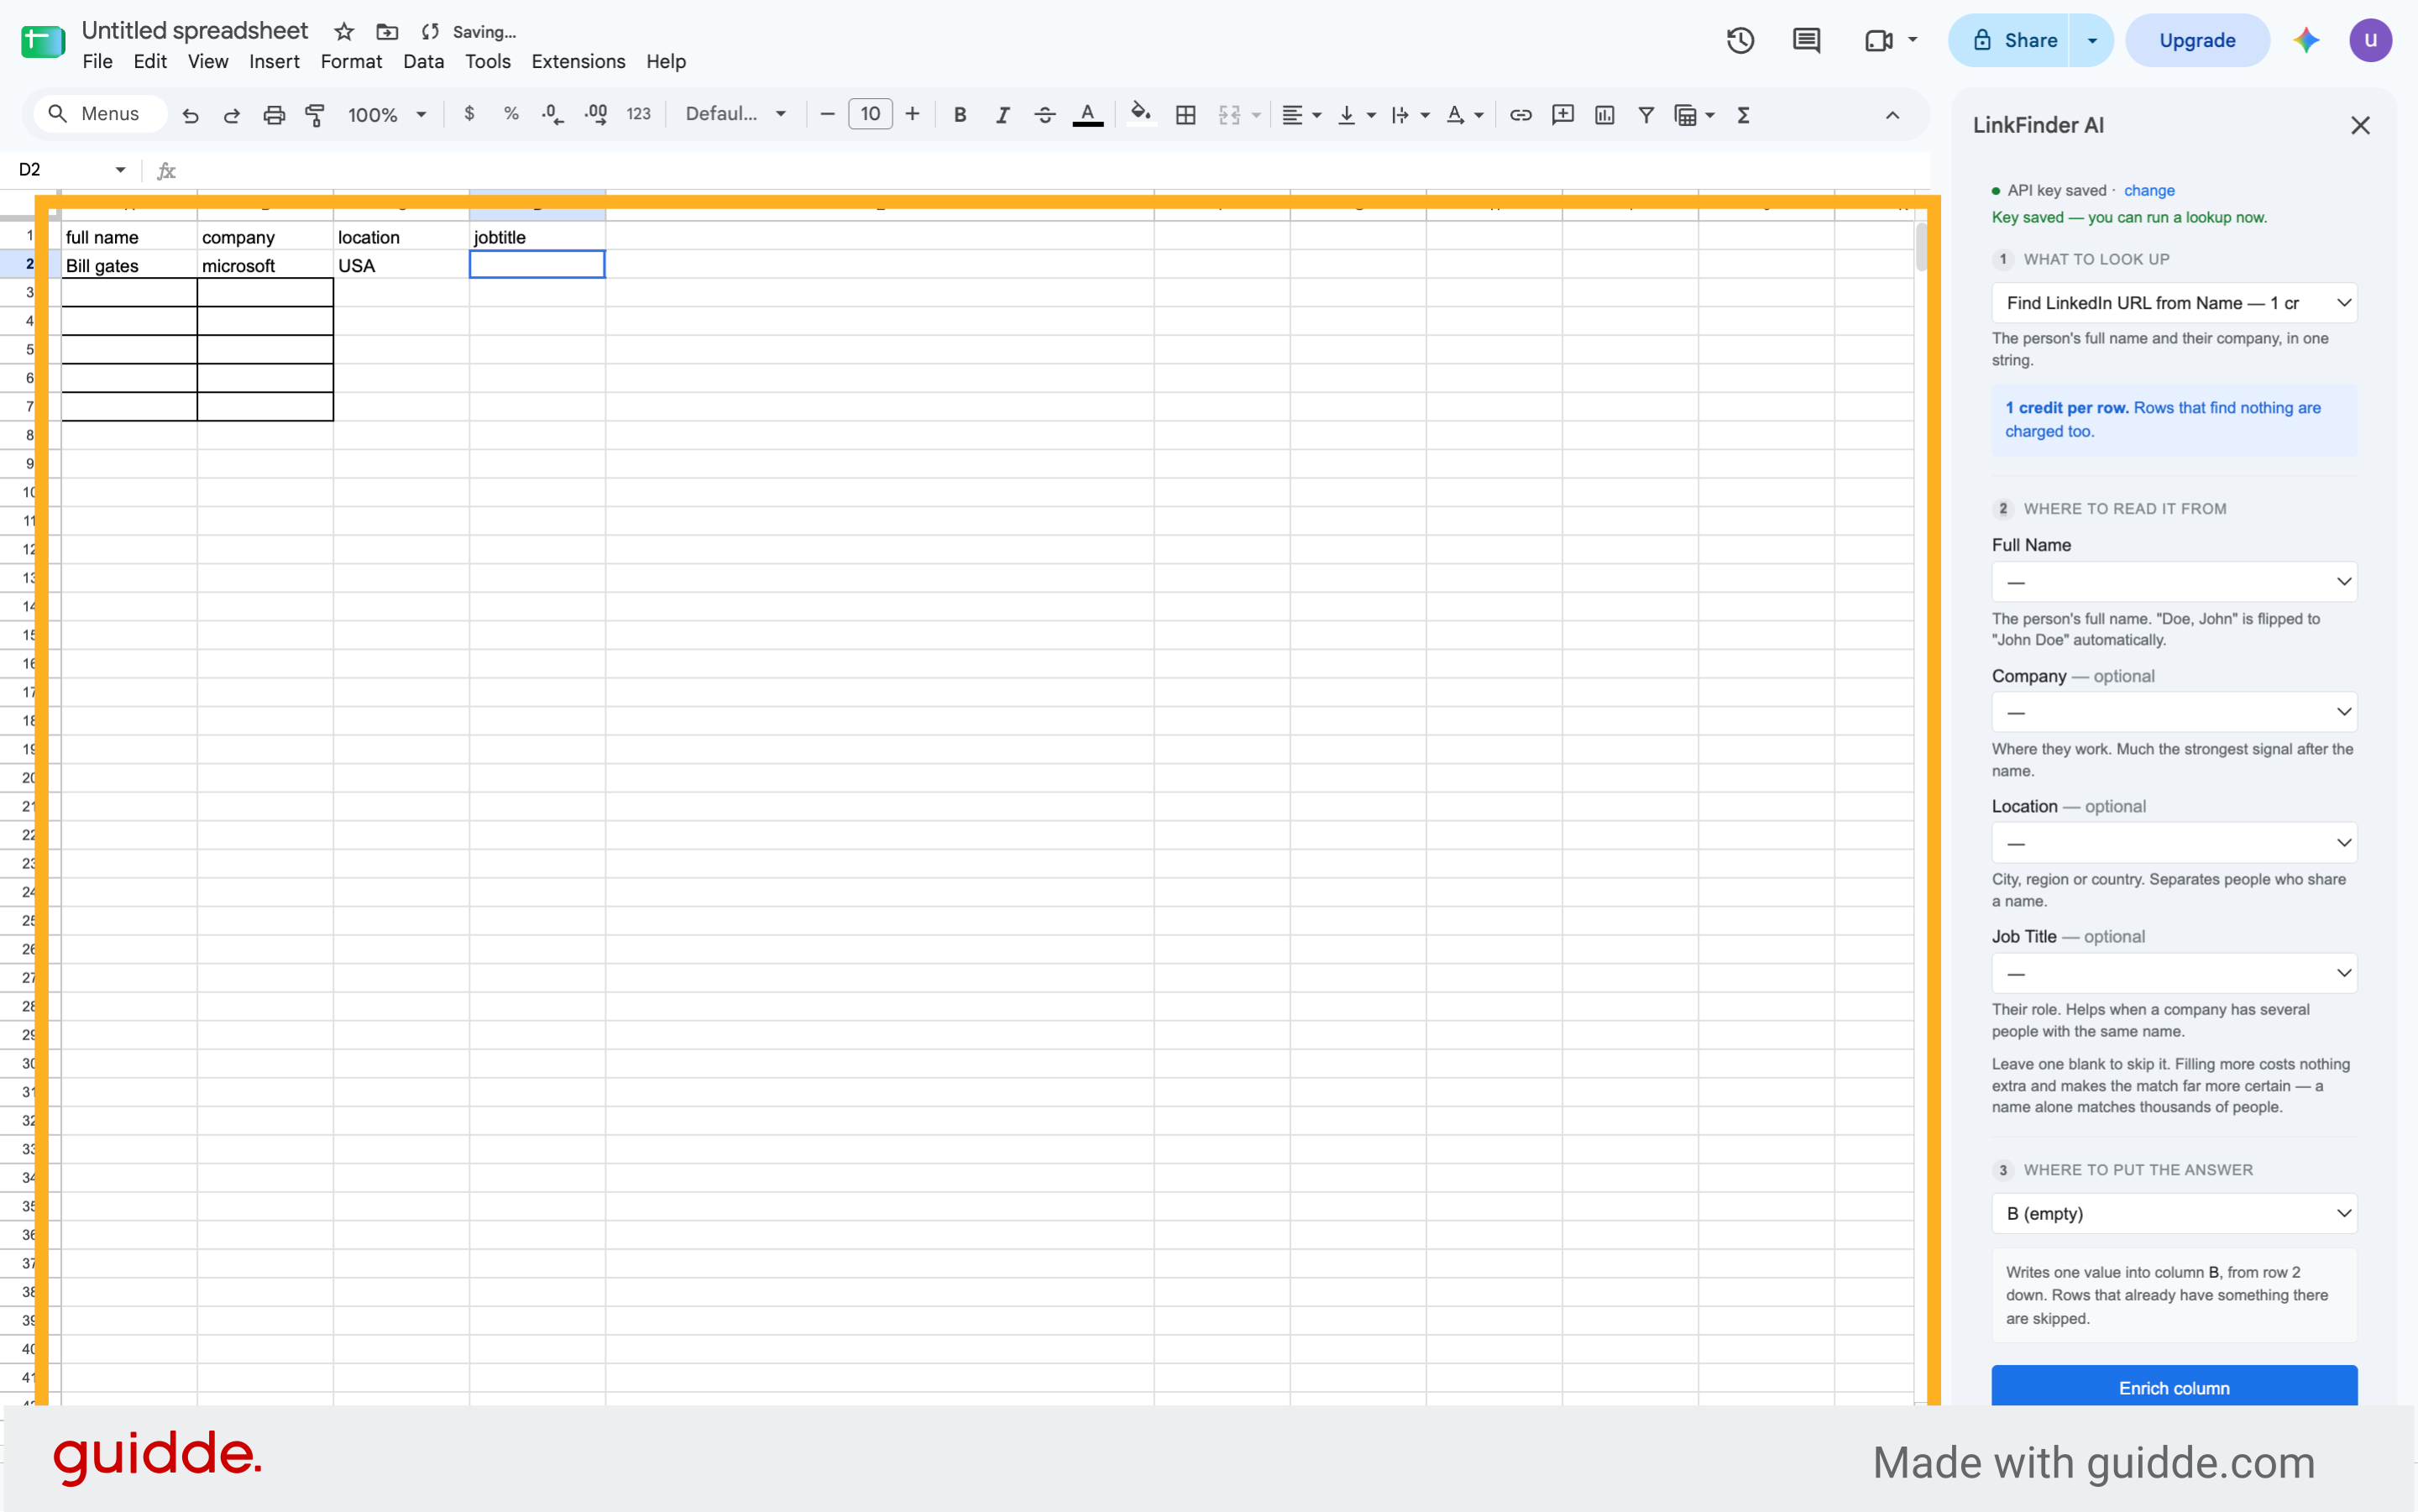Choose a Company column
Image resolution: width=2418 pixels, height=1512 pixels.
(x=2174, y=712)
